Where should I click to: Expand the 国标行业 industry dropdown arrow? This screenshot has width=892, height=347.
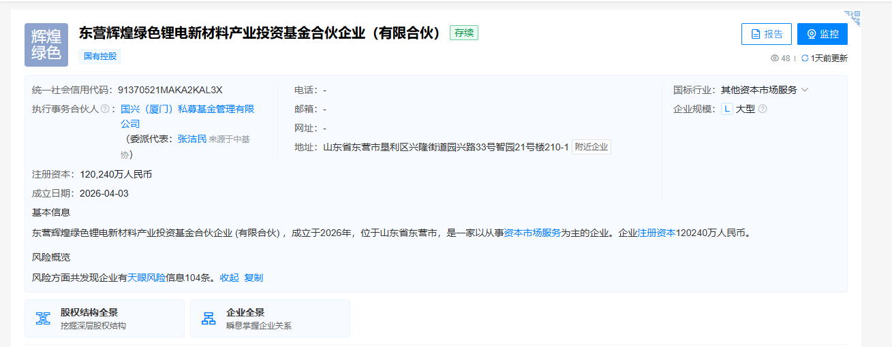(805, 90)
